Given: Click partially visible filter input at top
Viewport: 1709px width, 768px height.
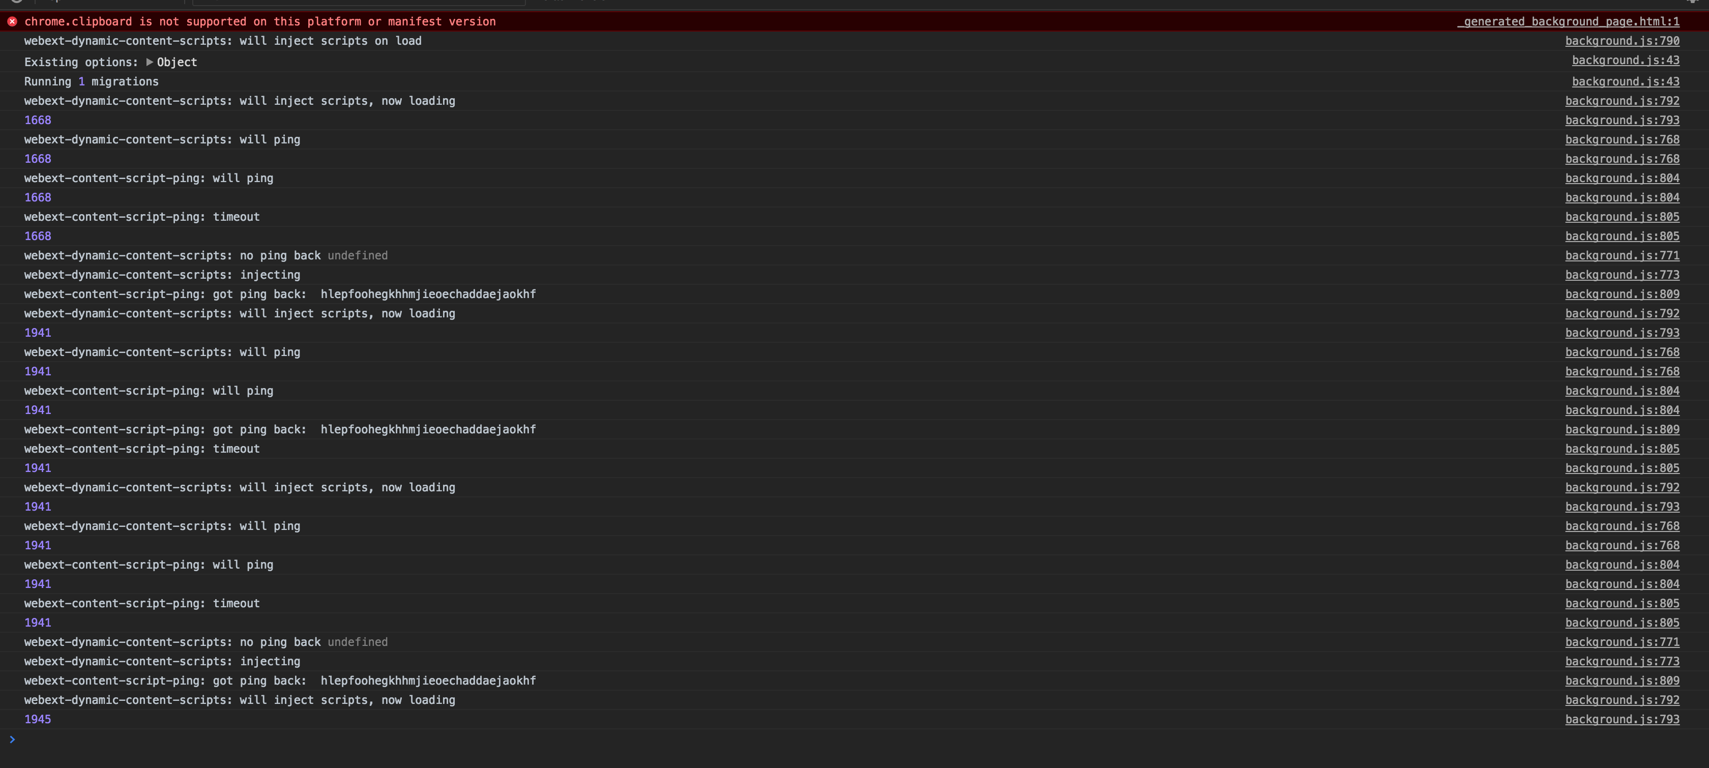Looking at the screenshot, I should [x=358, y=3].
